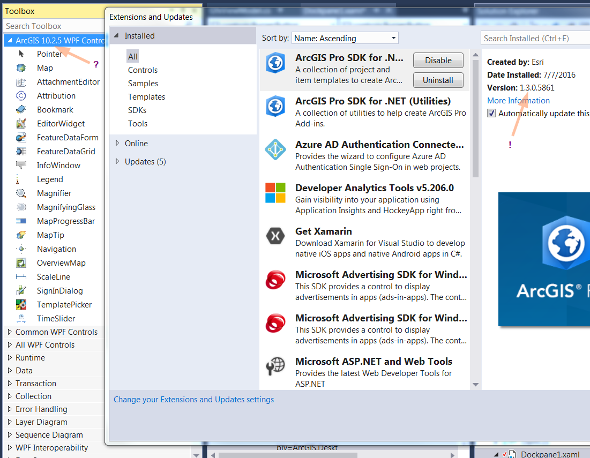Click the Azure AD Authentication extension icon
This screenshot has width=590, height=458.
pos(275,149)
